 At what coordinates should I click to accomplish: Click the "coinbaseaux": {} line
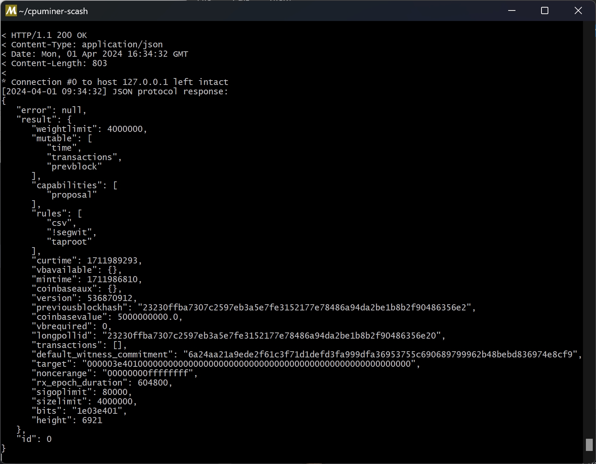pyautogui.click(x=77, y=289)
